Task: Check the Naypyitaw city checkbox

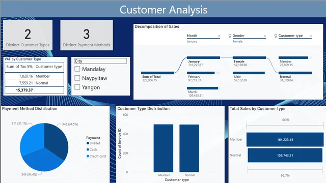Action: (x=77, y=78)
